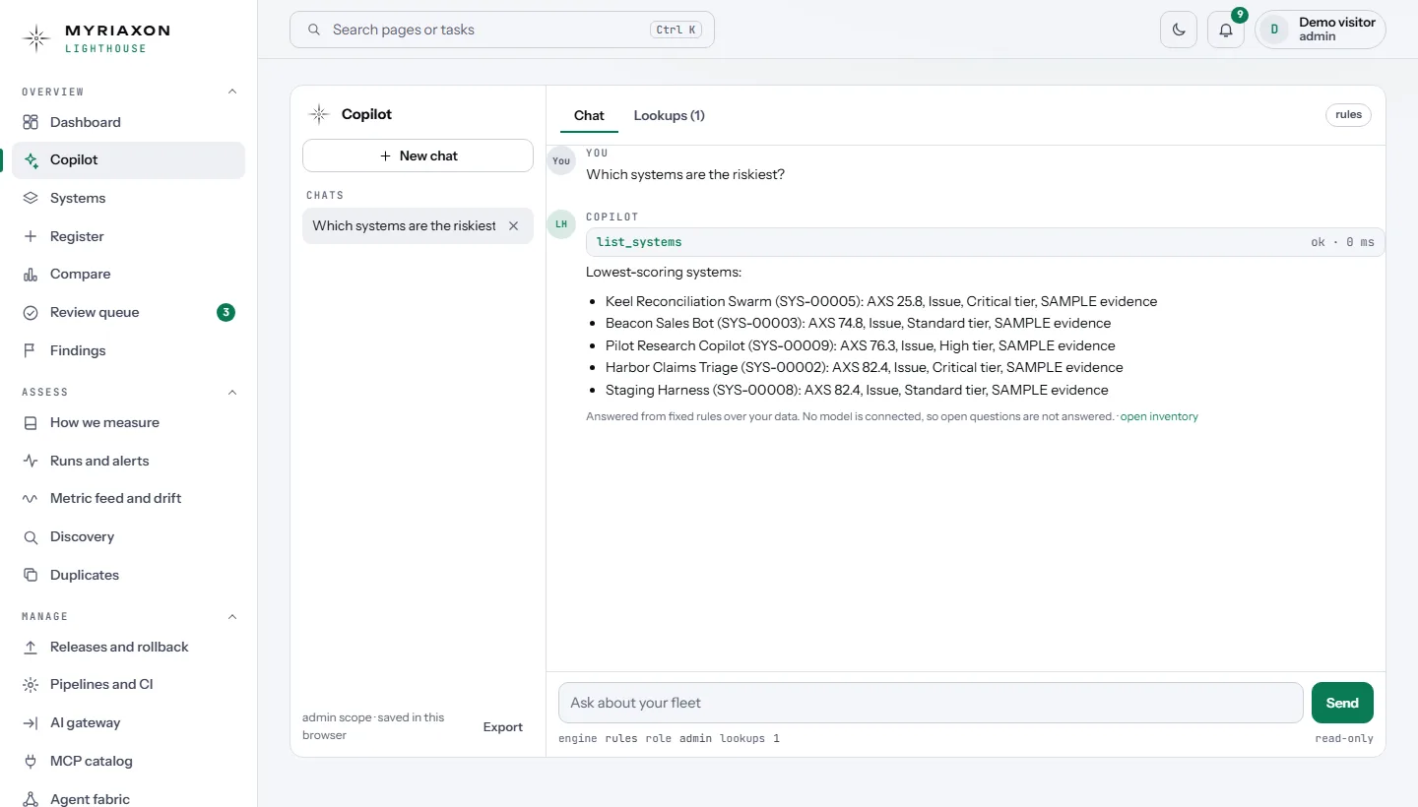Image resolution: width=1418 pixels, height=807 pixels.
Task: Open notifications bell with 9 badge
Action: point(1226,30)
